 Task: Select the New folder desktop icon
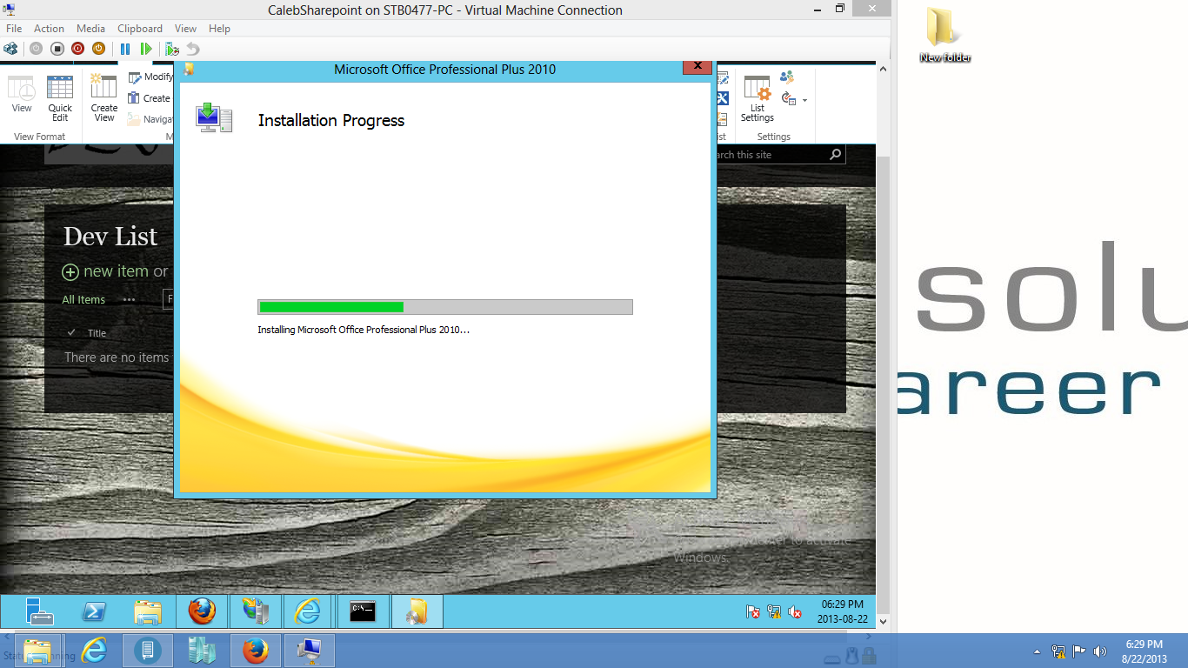(944, 36)
